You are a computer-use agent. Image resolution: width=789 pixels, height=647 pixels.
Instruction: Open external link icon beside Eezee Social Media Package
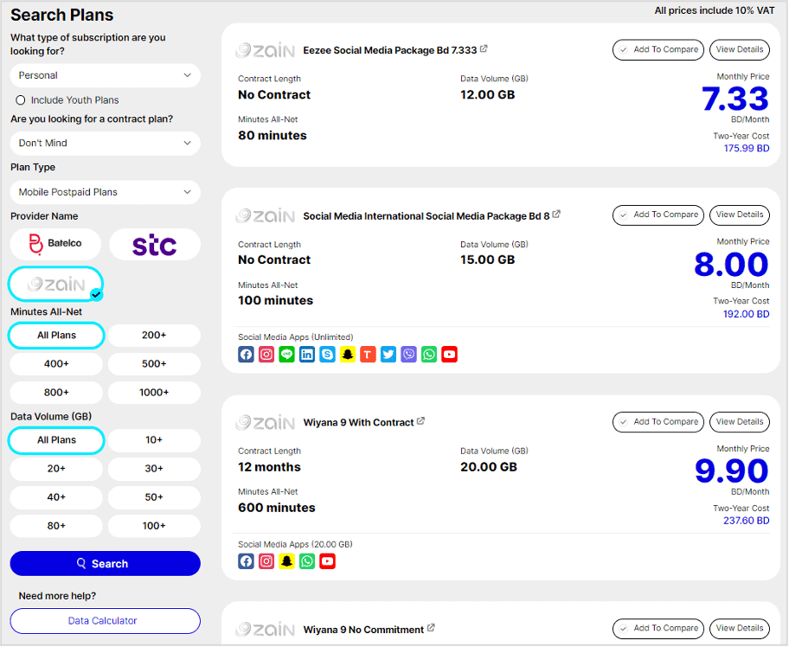[484, 49]
